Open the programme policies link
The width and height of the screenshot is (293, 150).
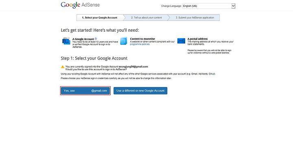(140, 44)
